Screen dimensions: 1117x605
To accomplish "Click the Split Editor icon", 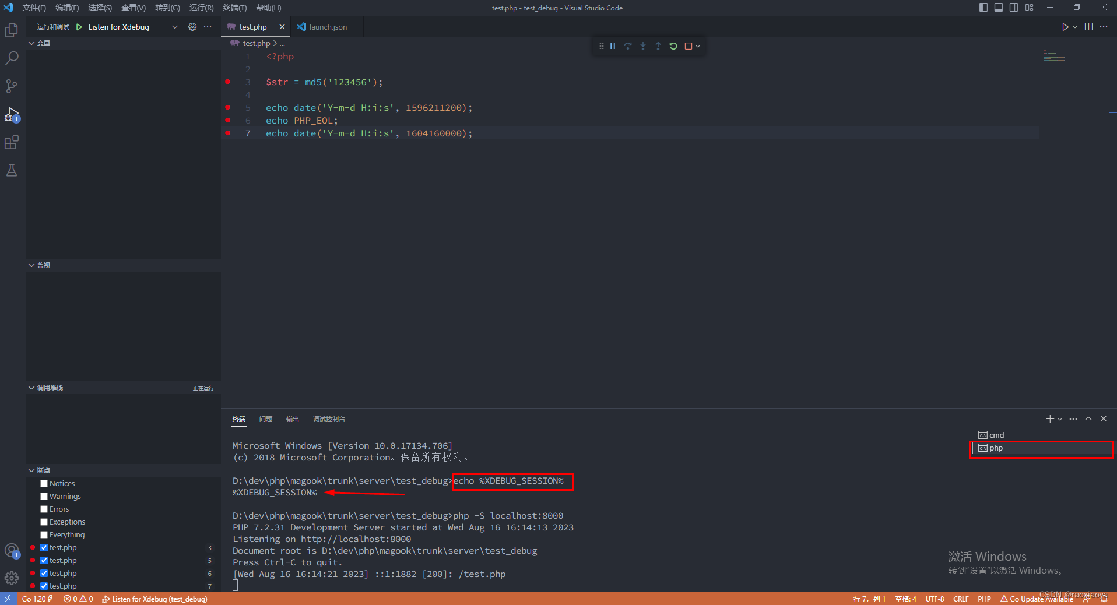I will click(1088, 26).
